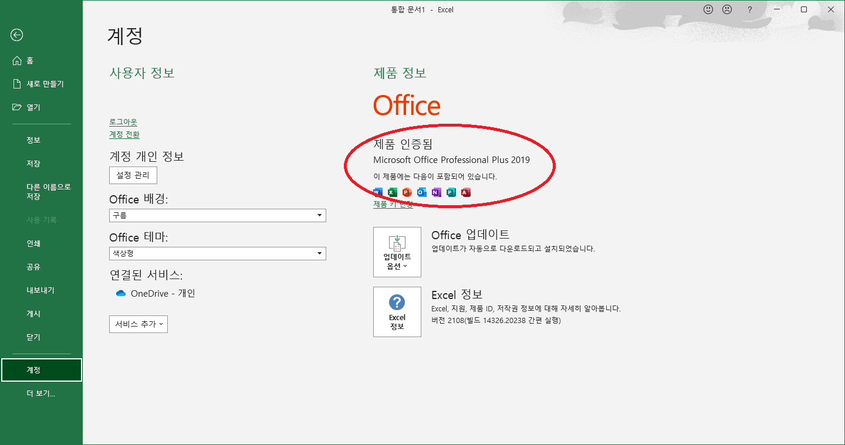Choose 다른 이름으로 저장 in the sidebar
The height and width of the screenshot is (445, 845).
click(41, 192)
